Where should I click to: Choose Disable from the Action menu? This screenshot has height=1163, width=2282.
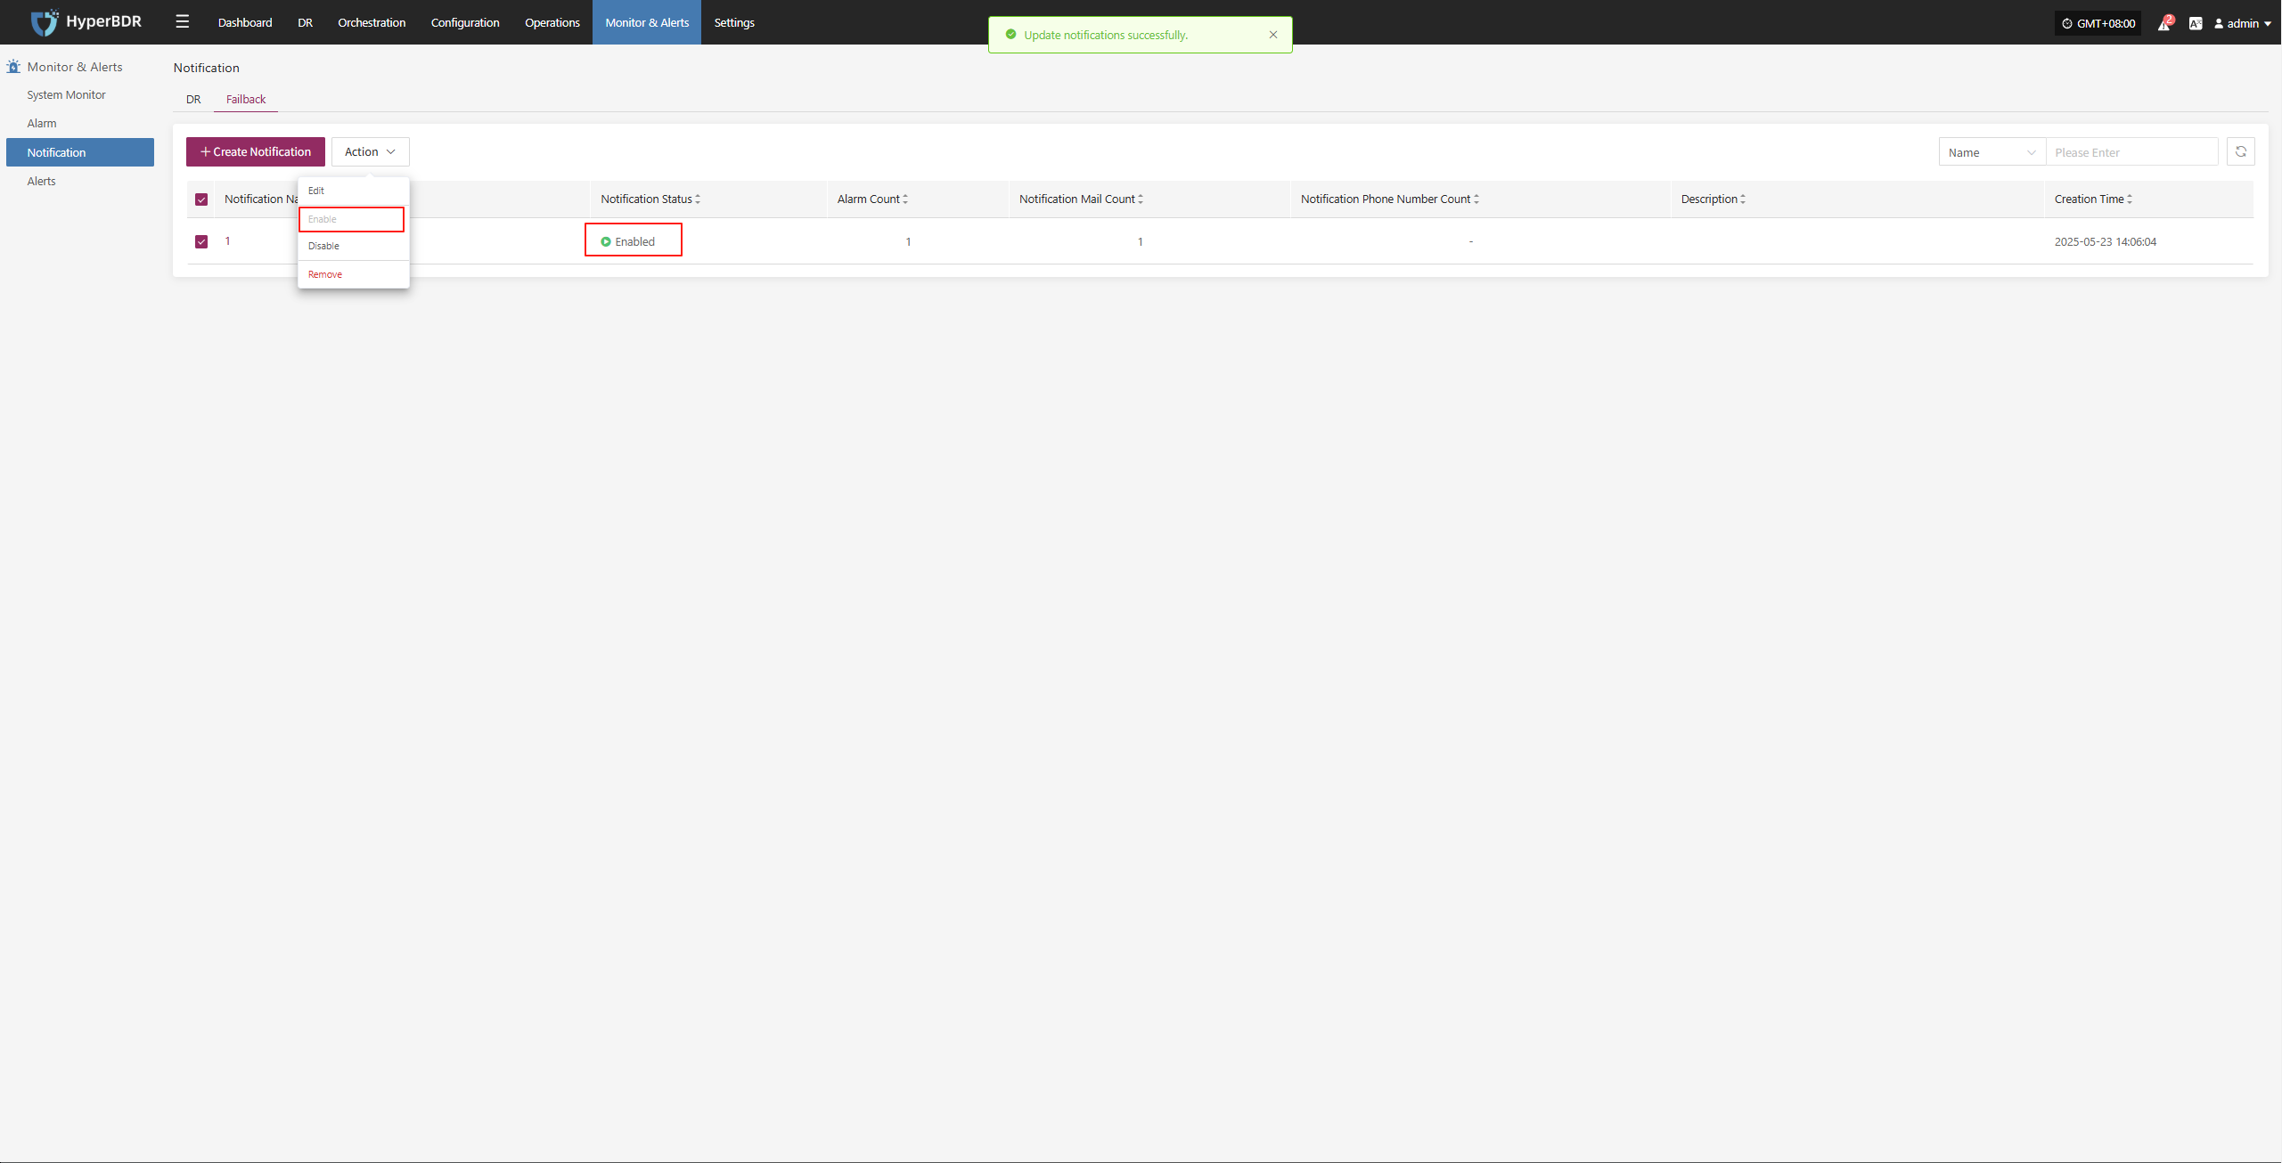click(x=354, y=246)
